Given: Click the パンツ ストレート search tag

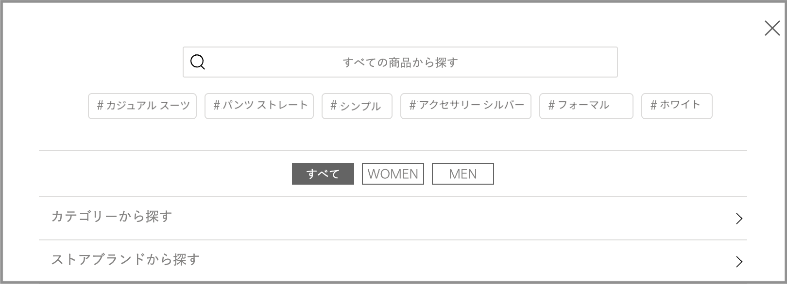Looking at the screenshot, I should 258,105.
